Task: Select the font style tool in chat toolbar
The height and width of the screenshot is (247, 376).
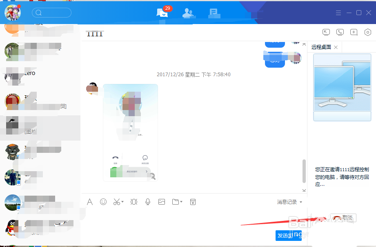Action: tap(89, 202)
